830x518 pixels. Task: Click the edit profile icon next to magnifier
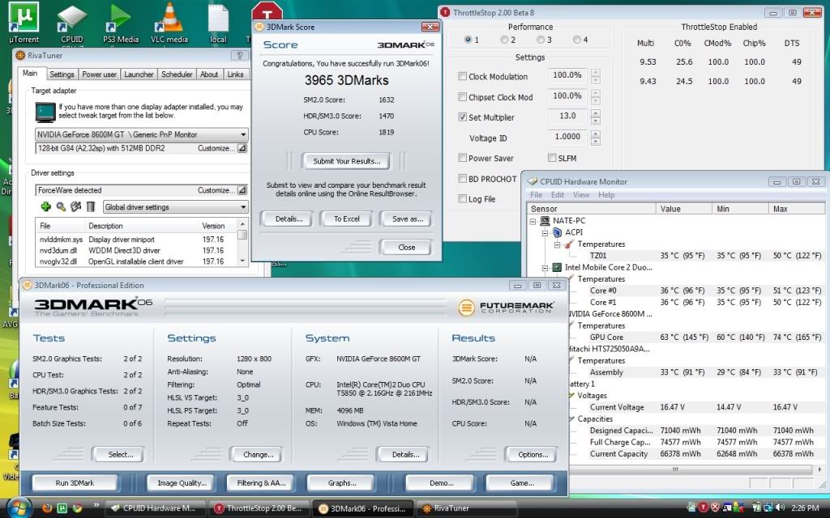[75, 206]
